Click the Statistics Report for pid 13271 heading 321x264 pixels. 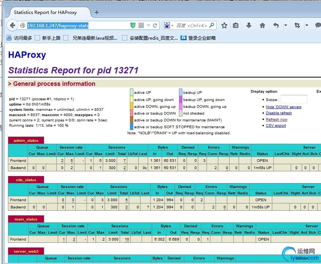point(73,70)
